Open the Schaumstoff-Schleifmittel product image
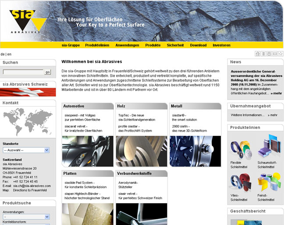Screen dimensions: 285x225 [x=270, y=147]
